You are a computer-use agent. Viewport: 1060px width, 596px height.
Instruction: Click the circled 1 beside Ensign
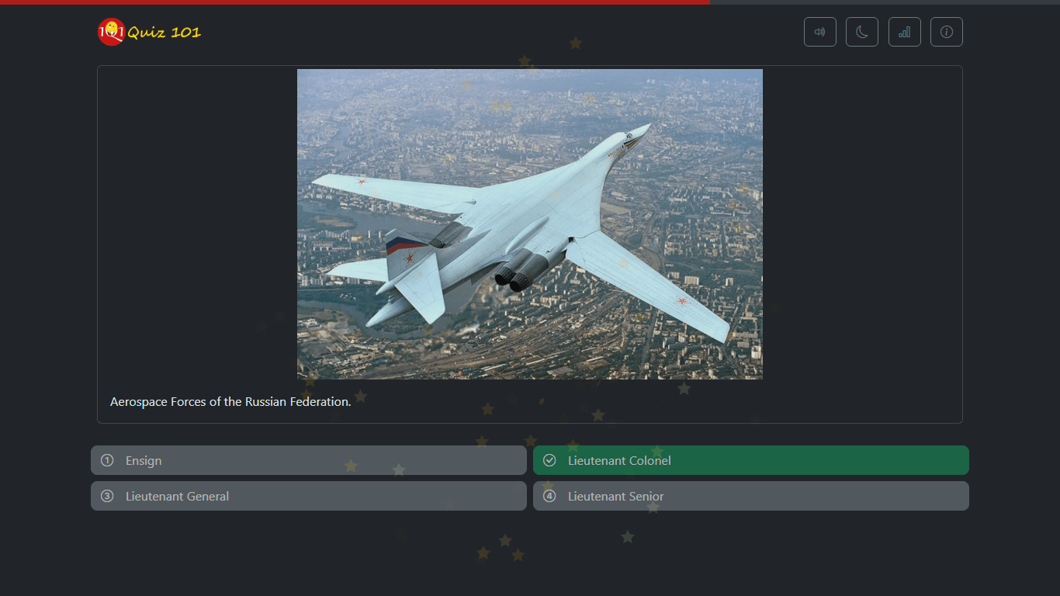pyautogui.click(x=107, y=460)
